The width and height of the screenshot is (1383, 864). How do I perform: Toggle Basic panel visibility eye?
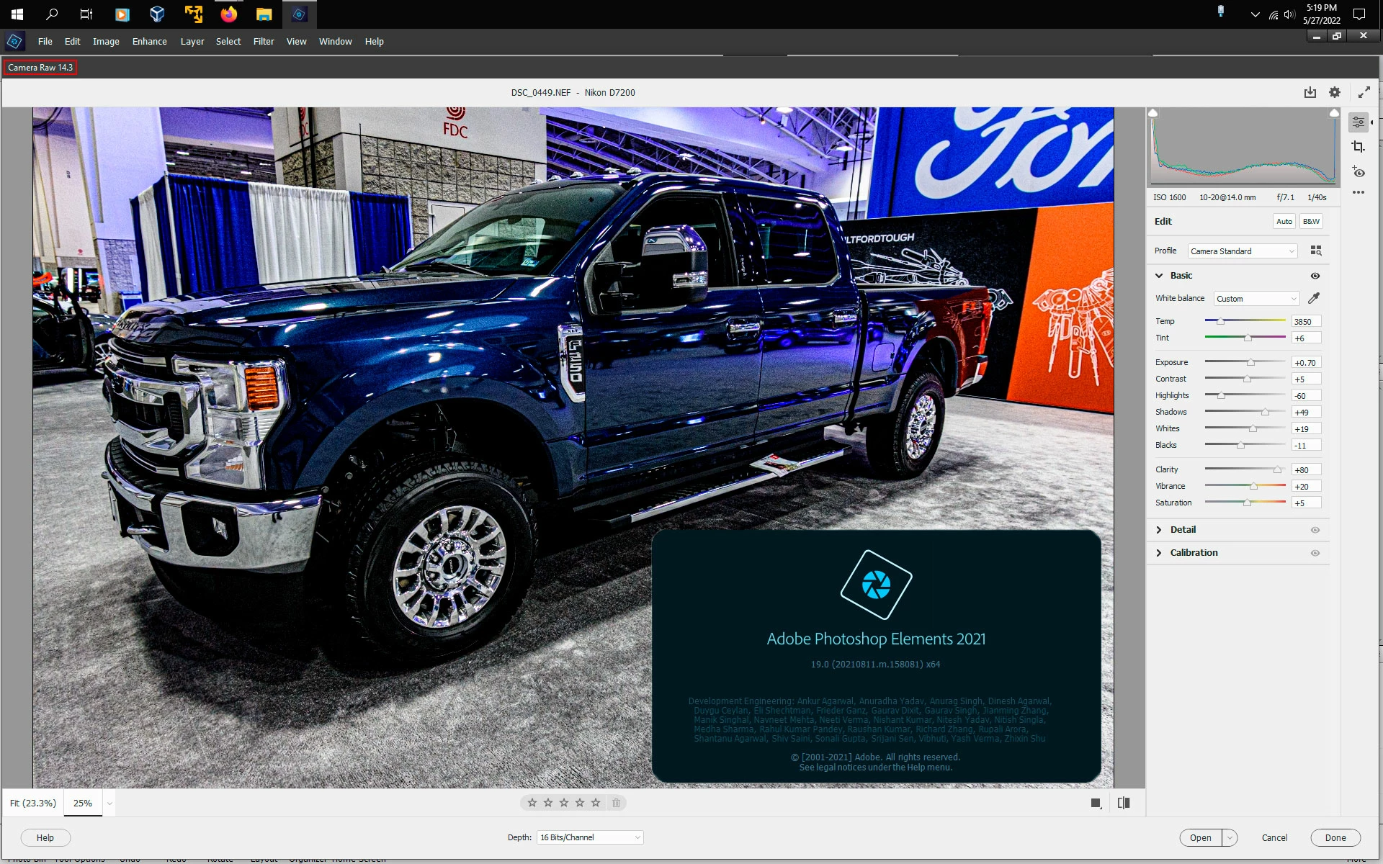click(x=1315, y=276)
